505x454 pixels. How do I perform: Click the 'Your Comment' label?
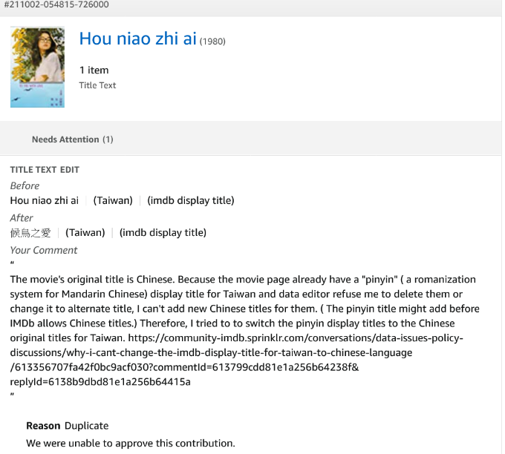tap(44, 250)
